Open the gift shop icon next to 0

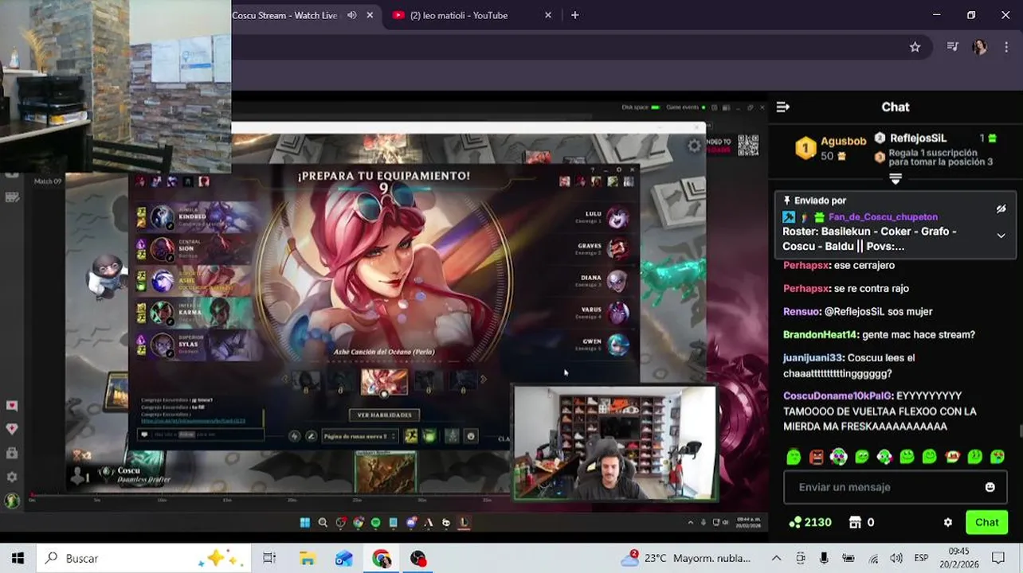[856, 522]
